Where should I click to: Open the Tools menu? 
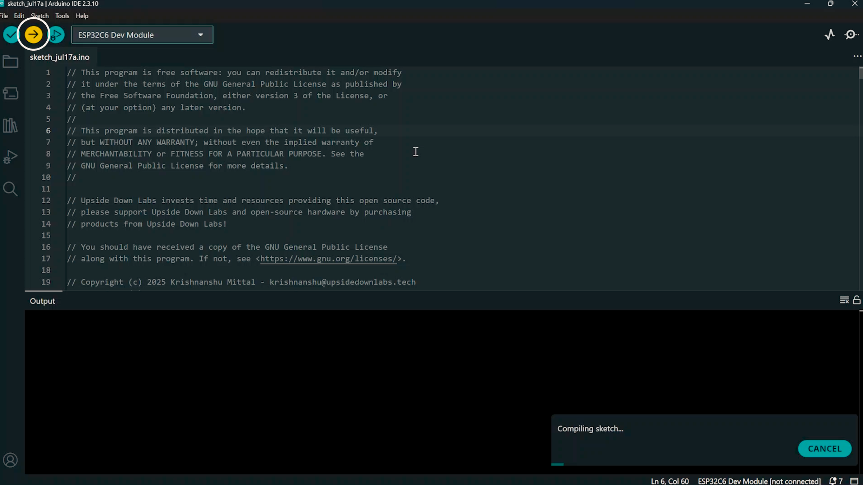(x=62, y=16)
